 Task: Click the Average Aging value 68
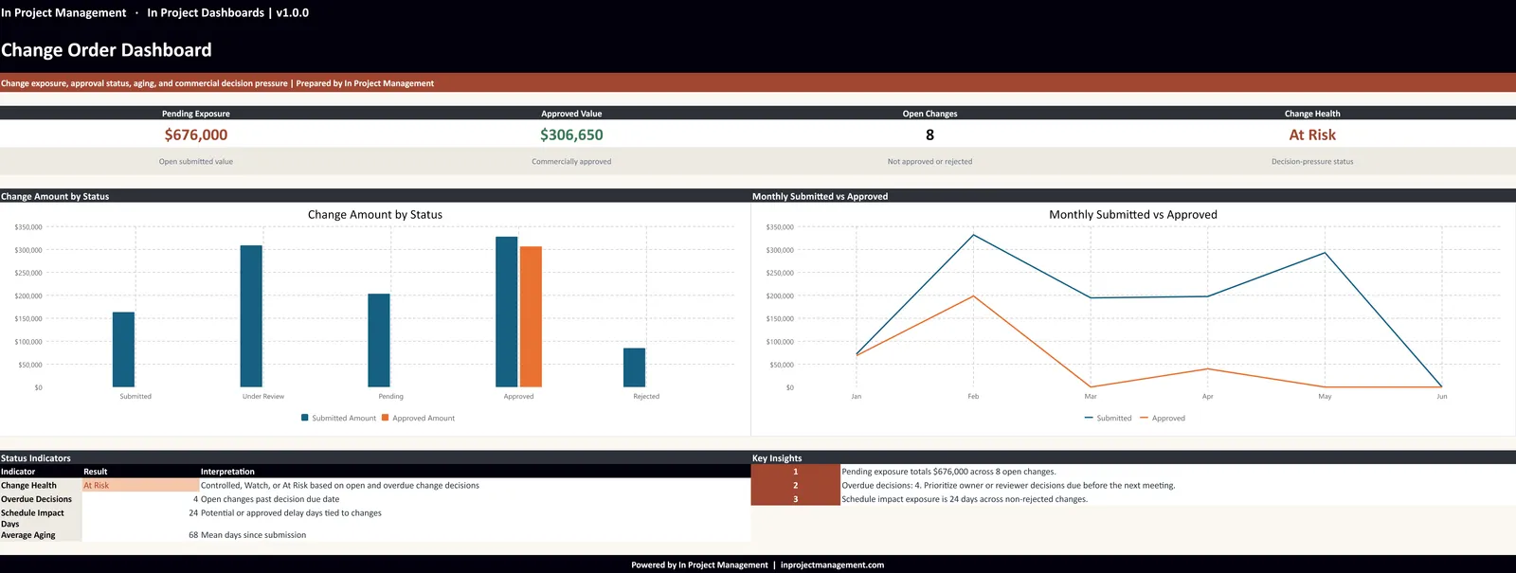(193, 535)
